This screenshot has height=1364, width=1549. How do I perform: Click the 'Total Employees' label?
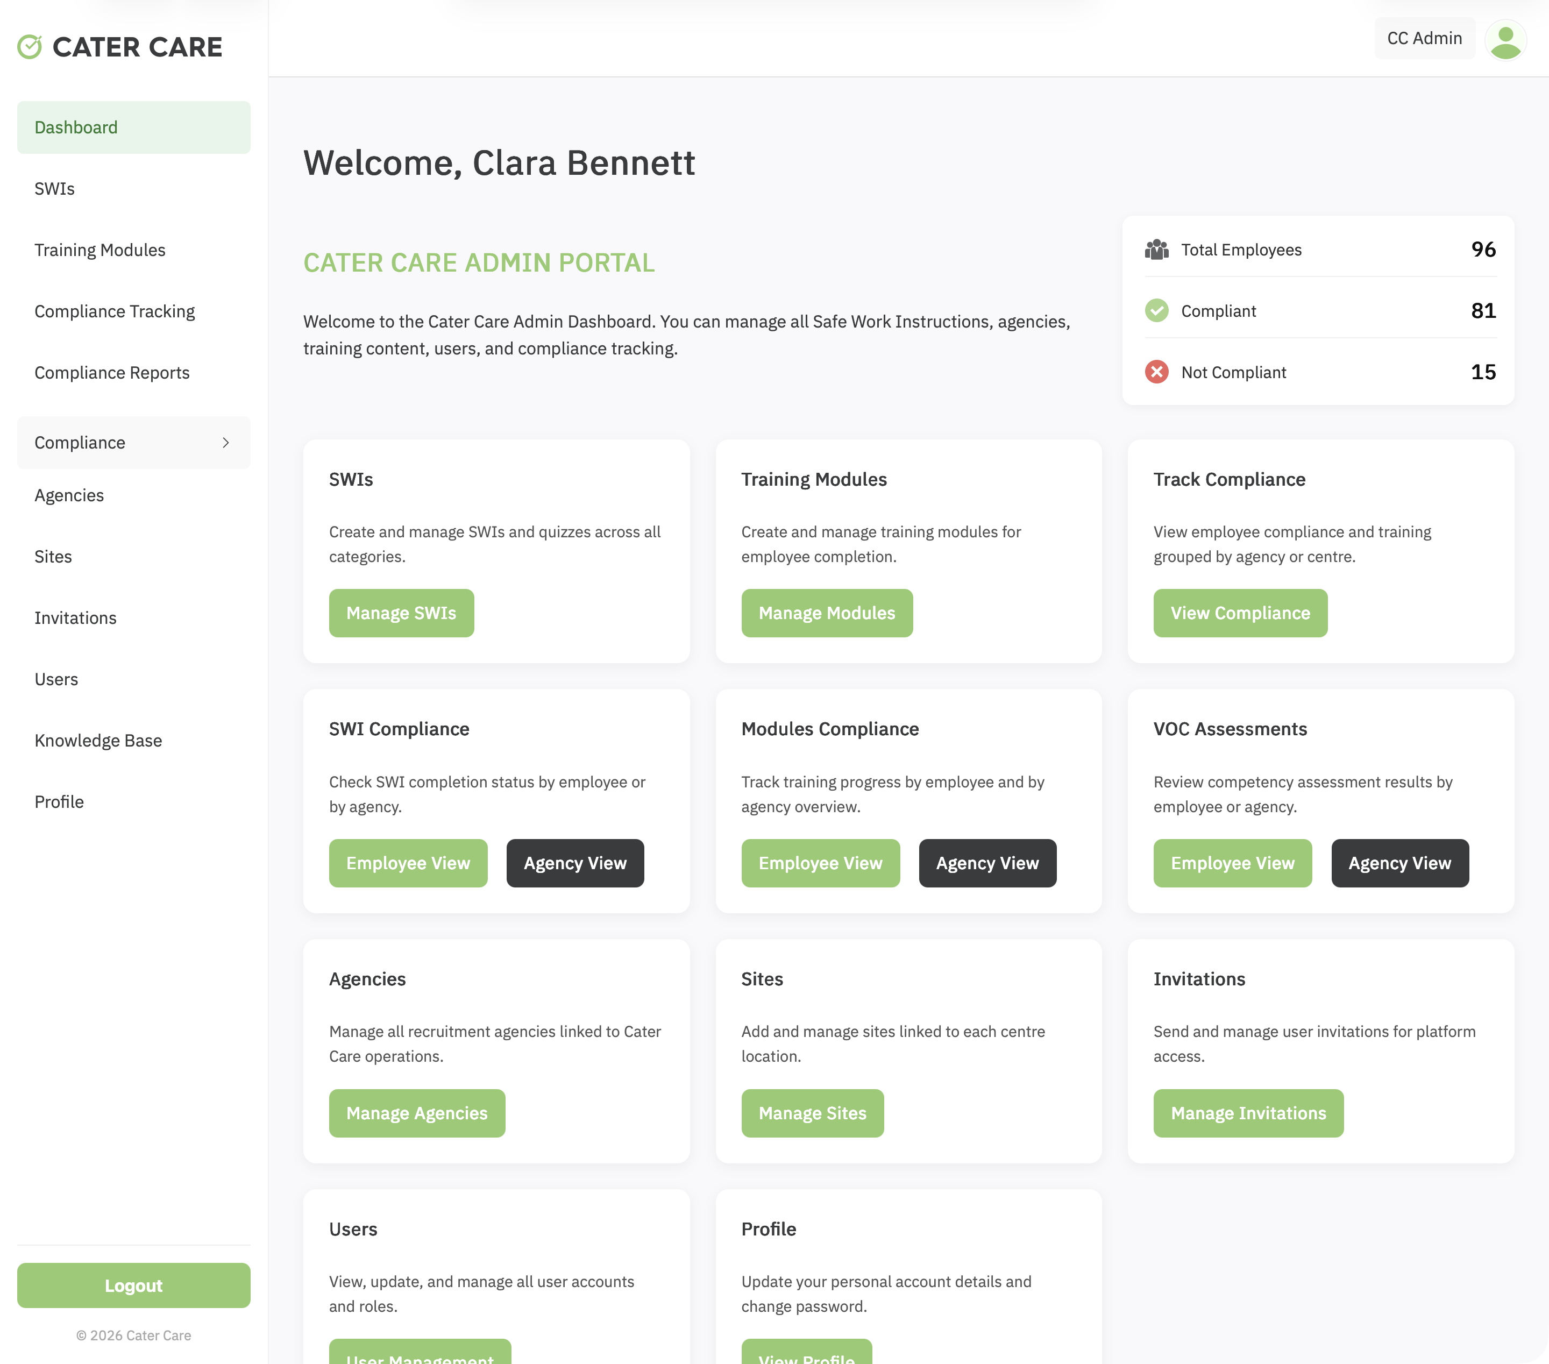tap(1241, 250)
